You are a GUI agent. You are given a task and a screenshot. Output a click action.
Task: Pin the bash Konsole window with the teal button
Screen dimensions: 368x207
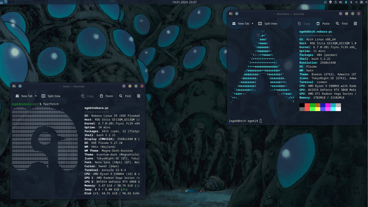[x=20, y=86]
